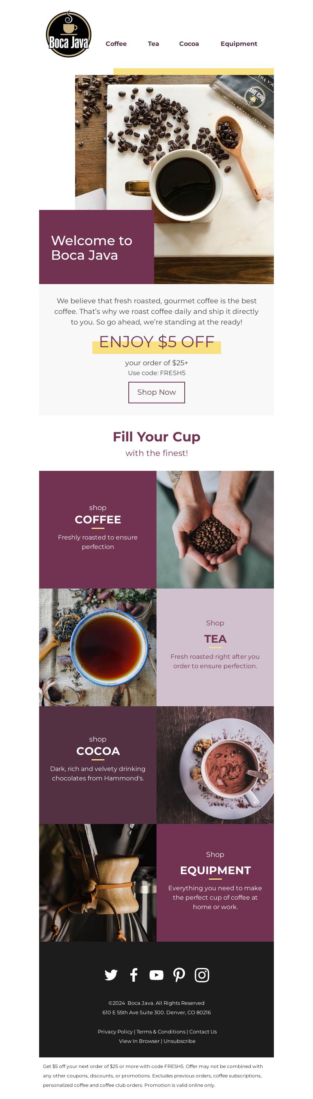Open the Instagram social icon
313x1099 pixels.
(x=202, y=975)
